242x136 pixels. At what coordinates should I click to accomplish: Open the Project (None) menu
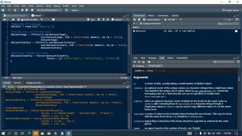pyautogui.click(x=231, y=10)
